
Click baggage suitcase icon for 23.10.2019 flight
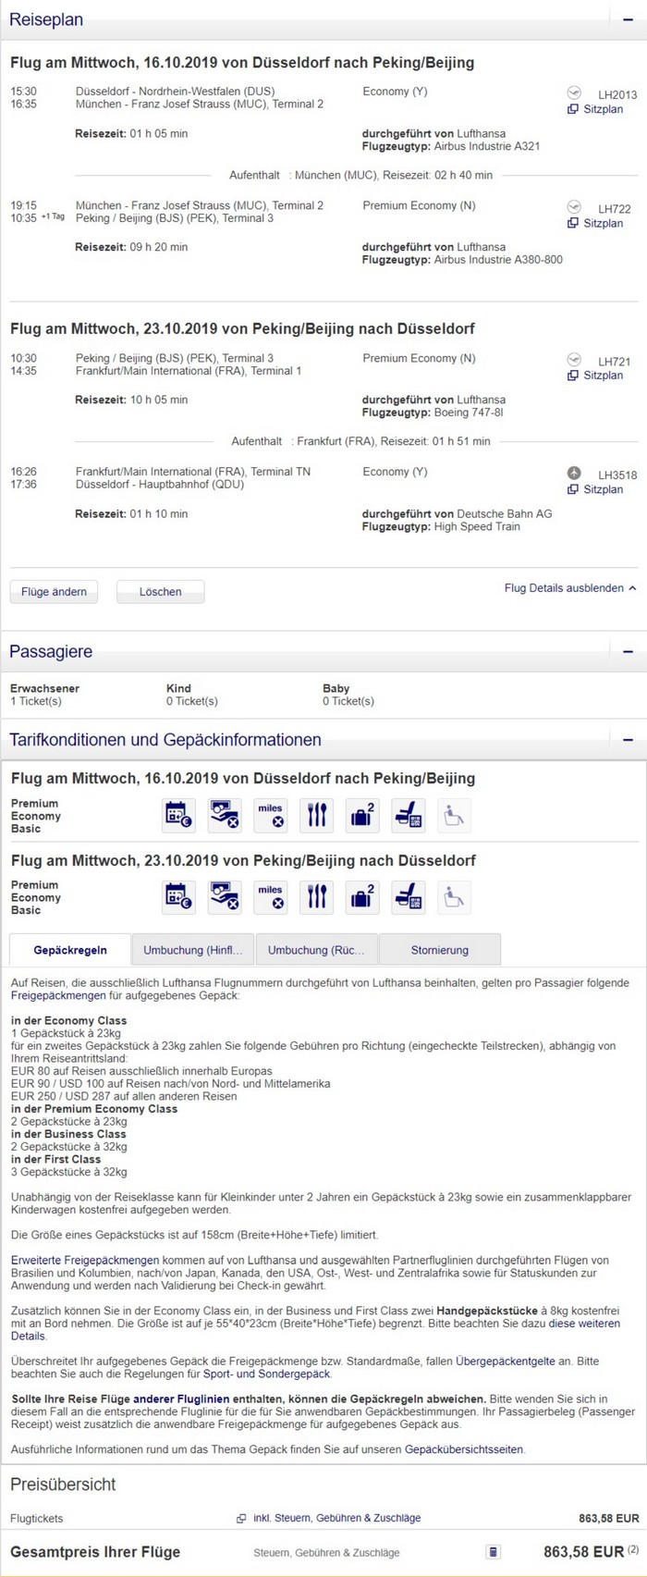click(362, 897)
